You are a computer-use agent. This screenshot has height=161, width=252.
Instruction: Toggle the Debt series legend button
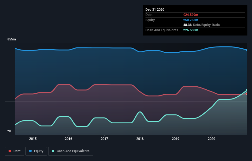[15, 151]
